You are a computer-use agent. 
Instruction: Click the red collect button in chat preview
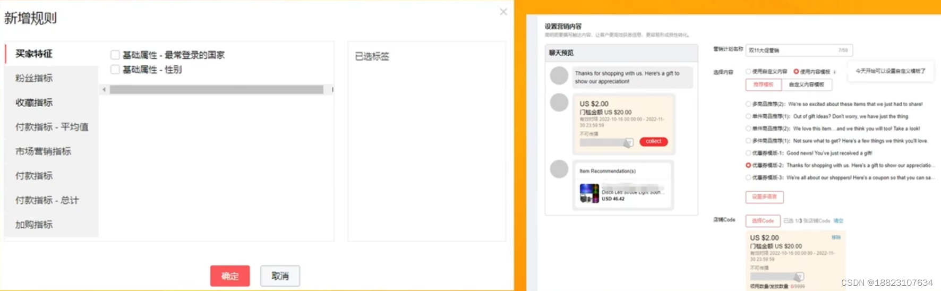click(x=653, y=141)
